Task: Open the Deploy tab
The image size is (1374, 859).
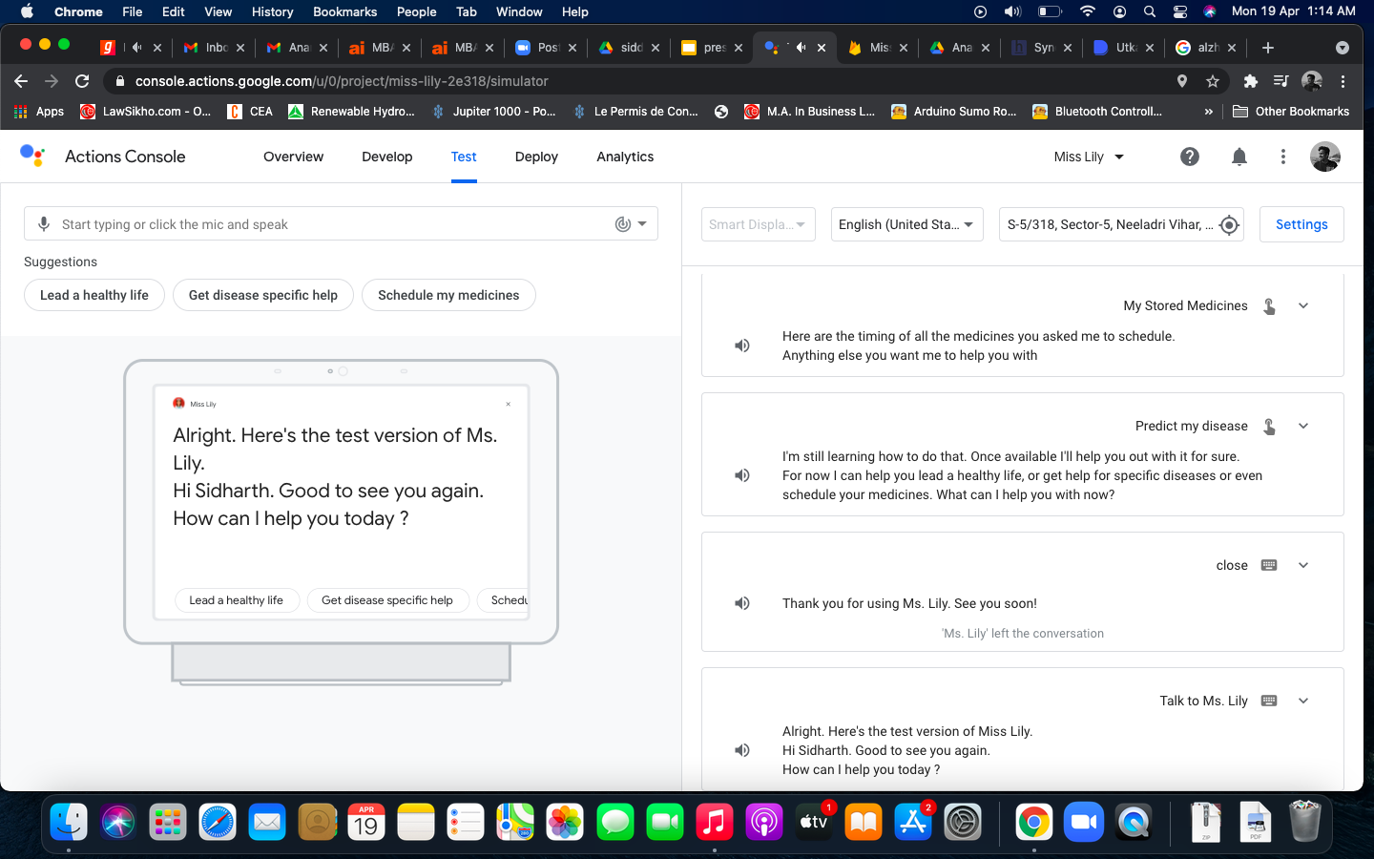Action: coord(536,157)
